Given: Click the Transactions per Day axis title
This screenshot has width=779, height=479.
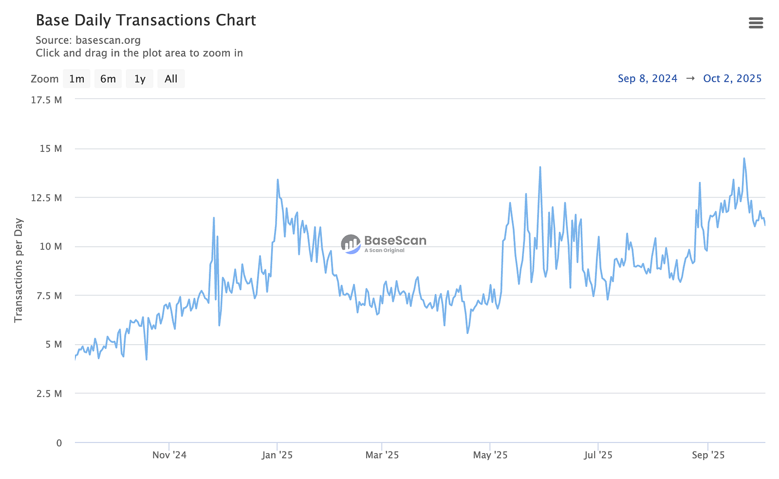Looking at the screenshot, I should 19,270.
